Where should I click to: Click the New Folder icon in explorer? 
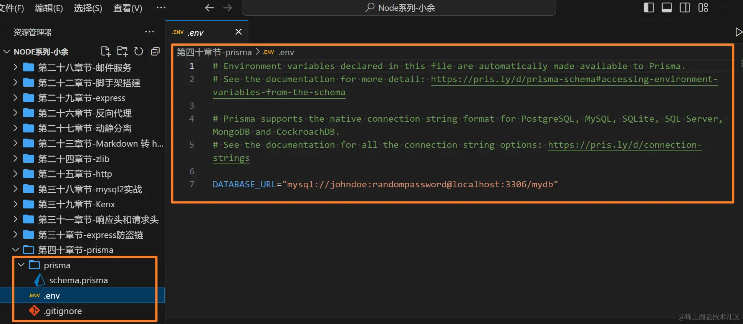pyautogui.click(x=122, y=51)
